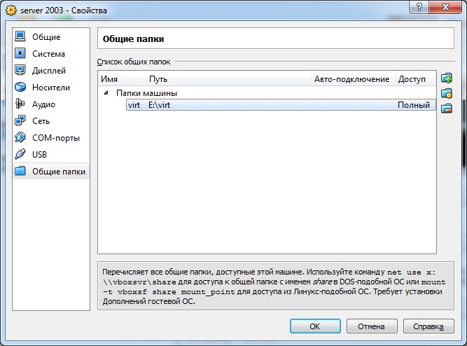Sort list by Путь column header
This screenshot has width=467, height=346.
pyautogui.click(x=228, y=79)
